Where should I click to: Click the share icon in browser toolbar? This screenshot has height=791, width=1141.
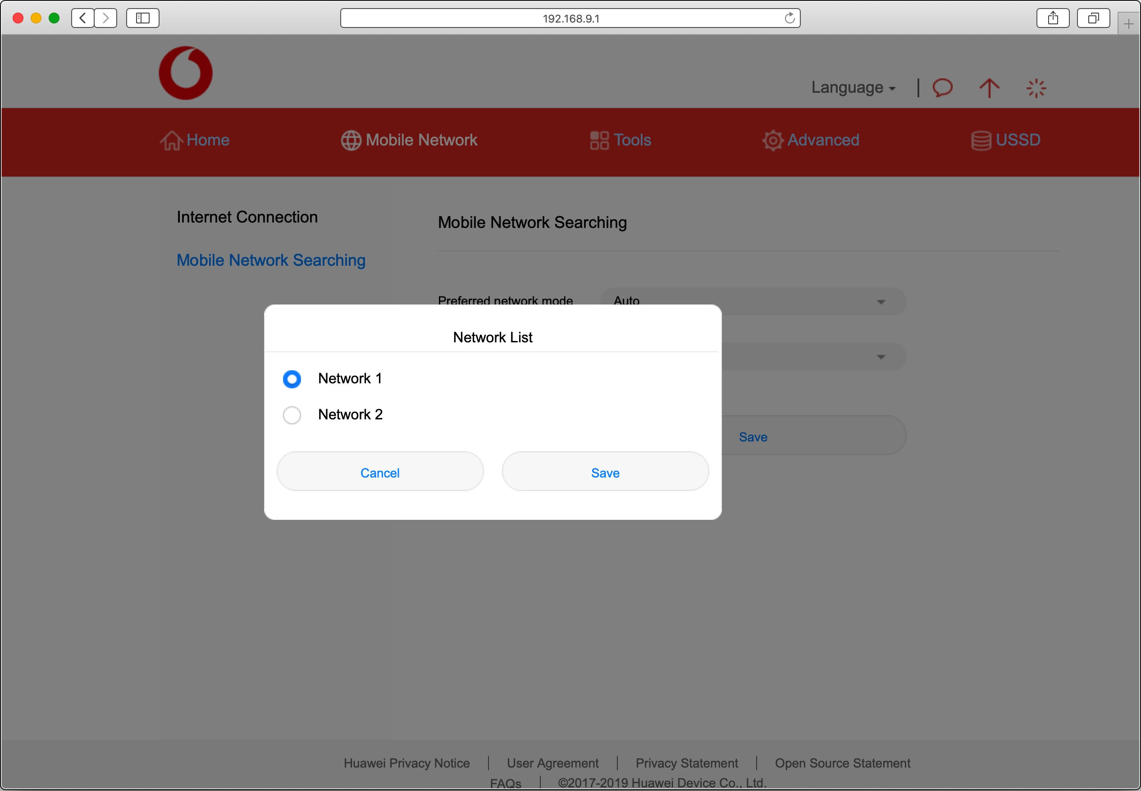[1053, 18]
